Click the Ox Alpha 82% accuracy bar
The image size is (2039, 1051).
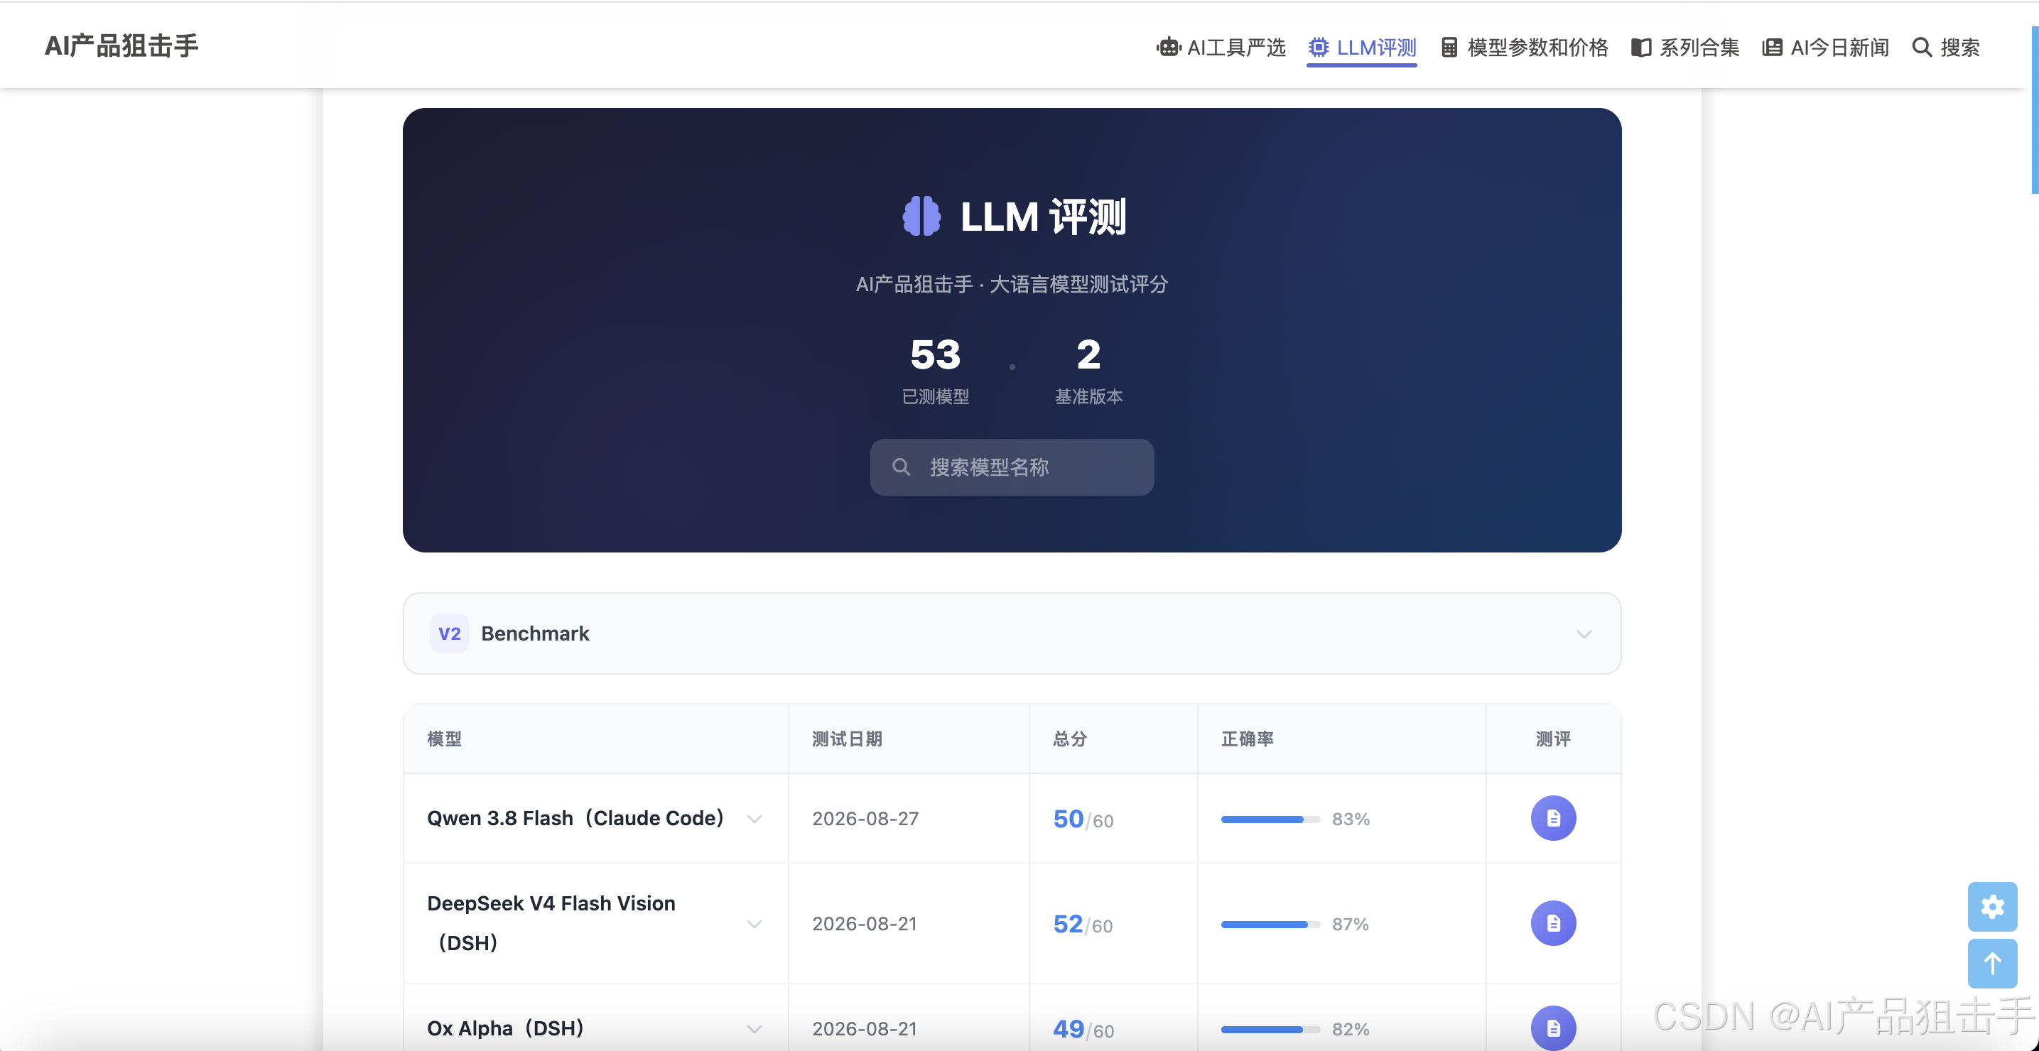[x=1270, y=1030]
